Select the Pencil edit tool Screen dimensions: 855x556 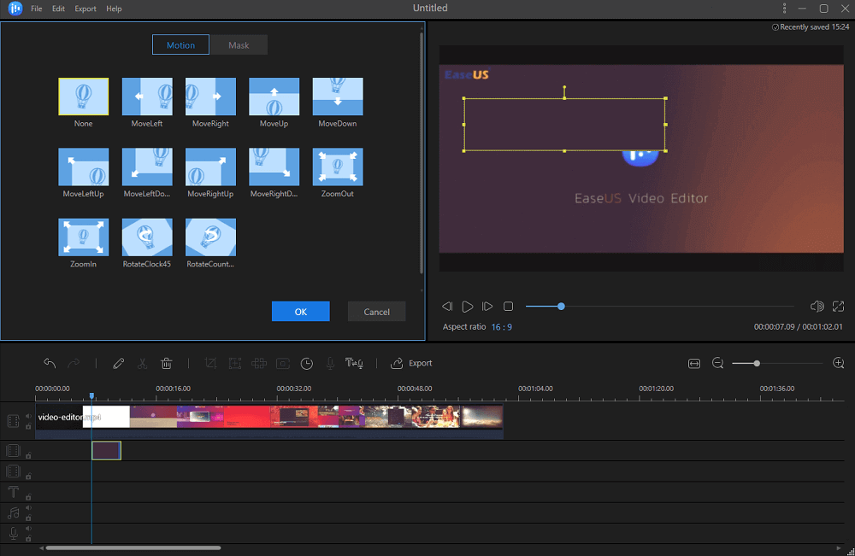119,363
